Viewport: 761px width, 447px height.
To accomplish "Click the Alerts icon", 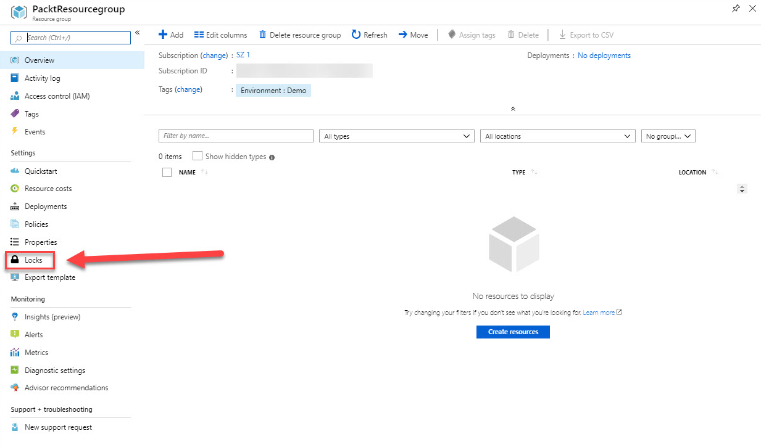I will [15, 335].
